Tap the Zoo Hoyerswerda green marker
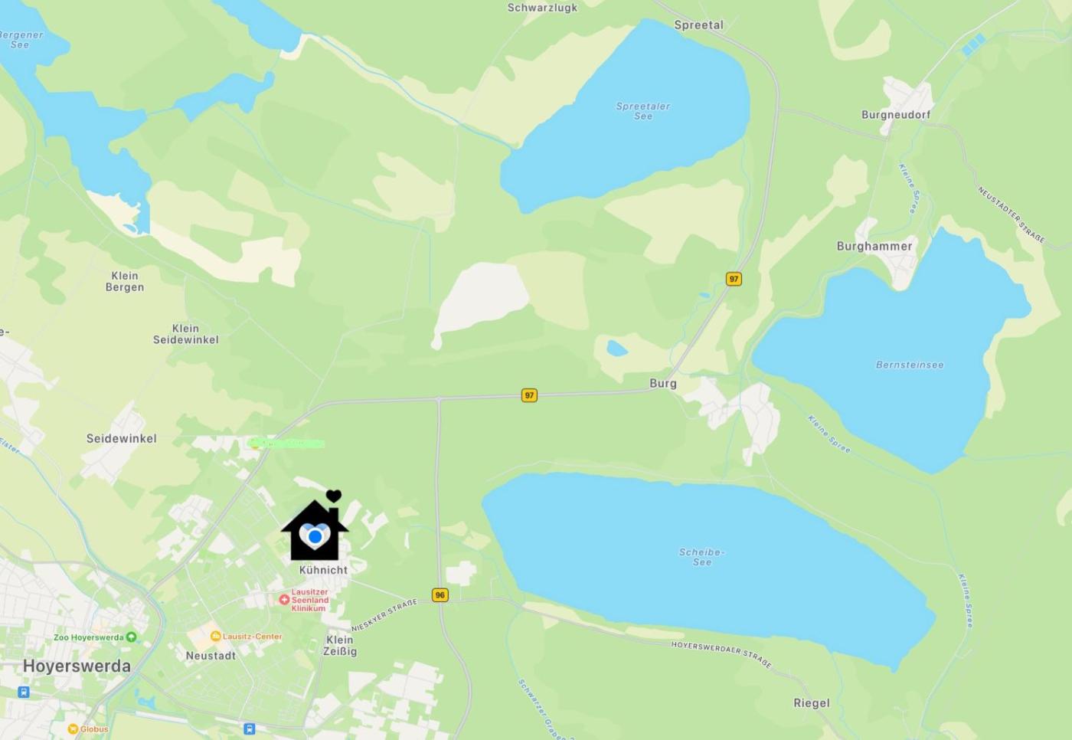Screen dimensions: 1072x740 click(x=131, y=637)
